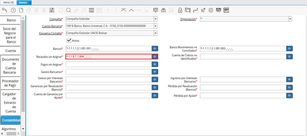This screenshot has height=136, width=307.
Task: Click the undo changes arrow icon
Action: [4, 10]
